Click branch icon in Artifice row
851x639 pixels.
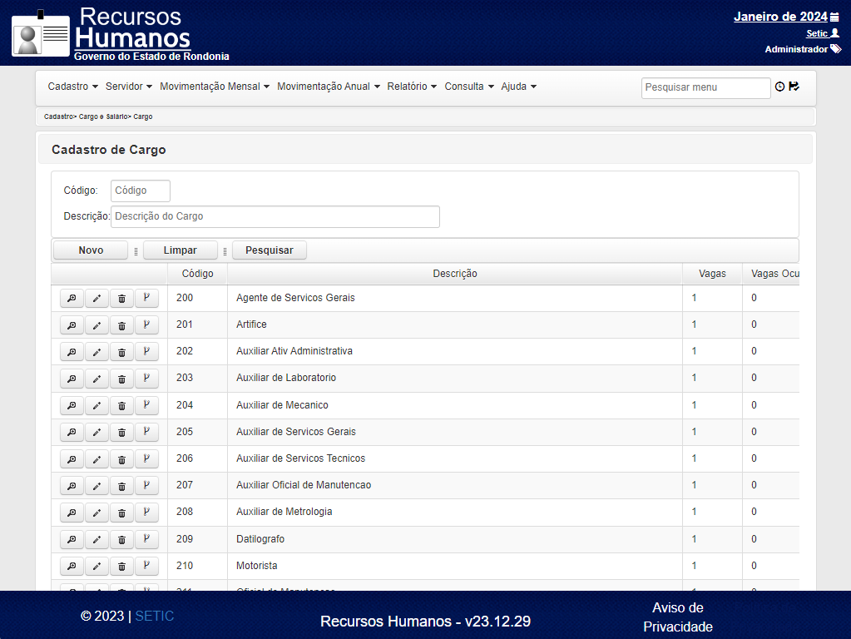coord(146,324)
